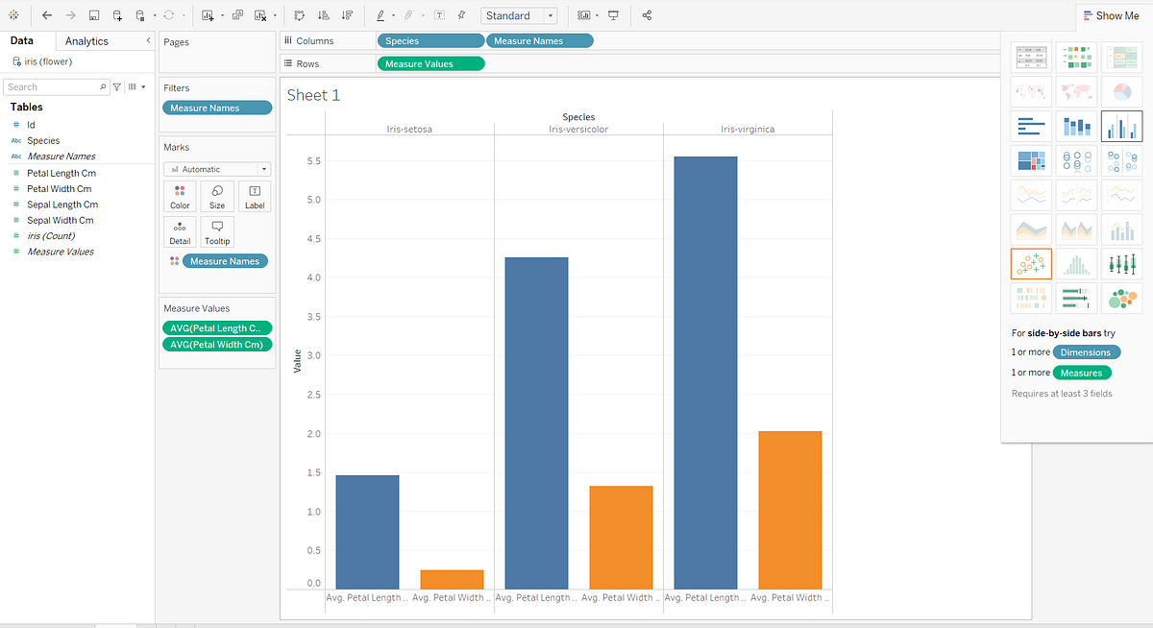Click the Measures pill in Show Me hint
This screenshot has height=628, width=1153.
point(1083,373)
